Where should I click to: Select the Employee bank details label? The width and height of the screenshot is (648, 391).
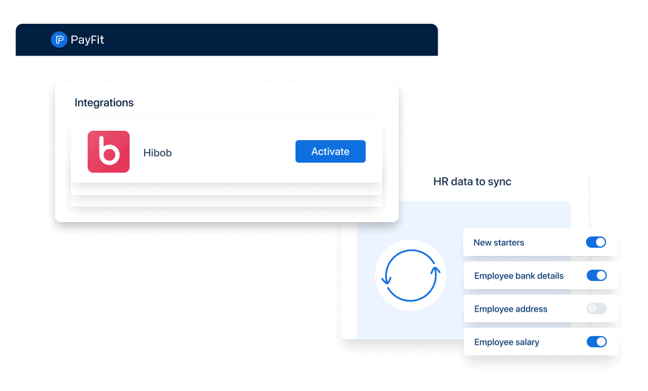[518, 276]
